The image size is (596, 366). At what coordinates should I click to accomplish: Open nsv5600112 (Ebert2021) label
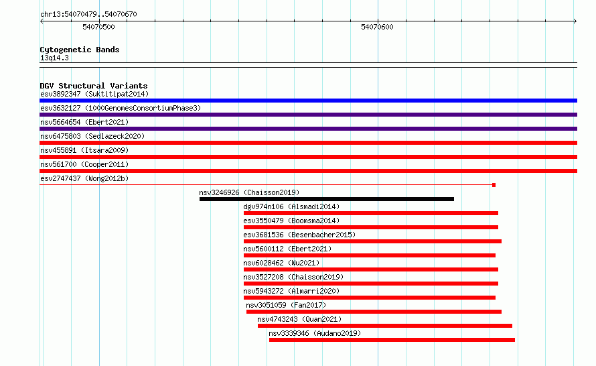287,249
